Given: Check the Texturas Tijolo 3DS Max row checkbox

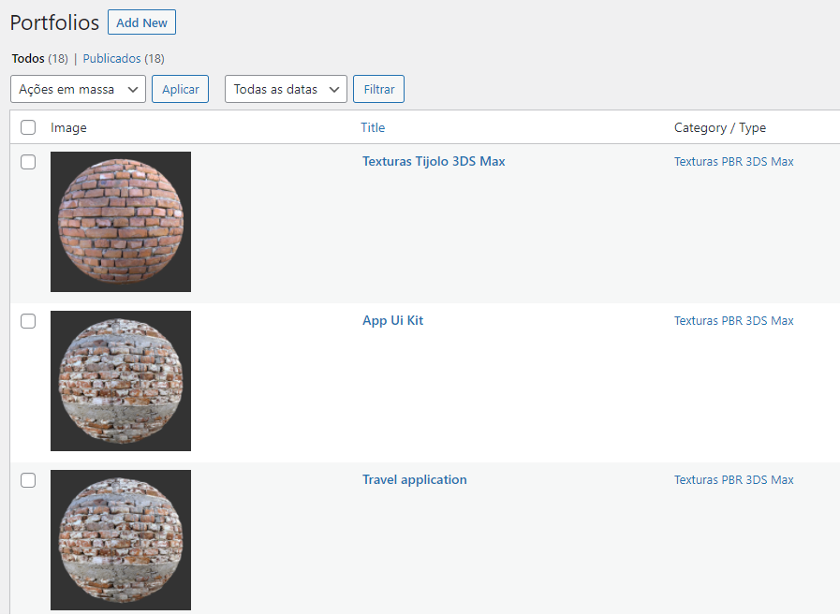Looking at the screenshot, I should [28, 162].
